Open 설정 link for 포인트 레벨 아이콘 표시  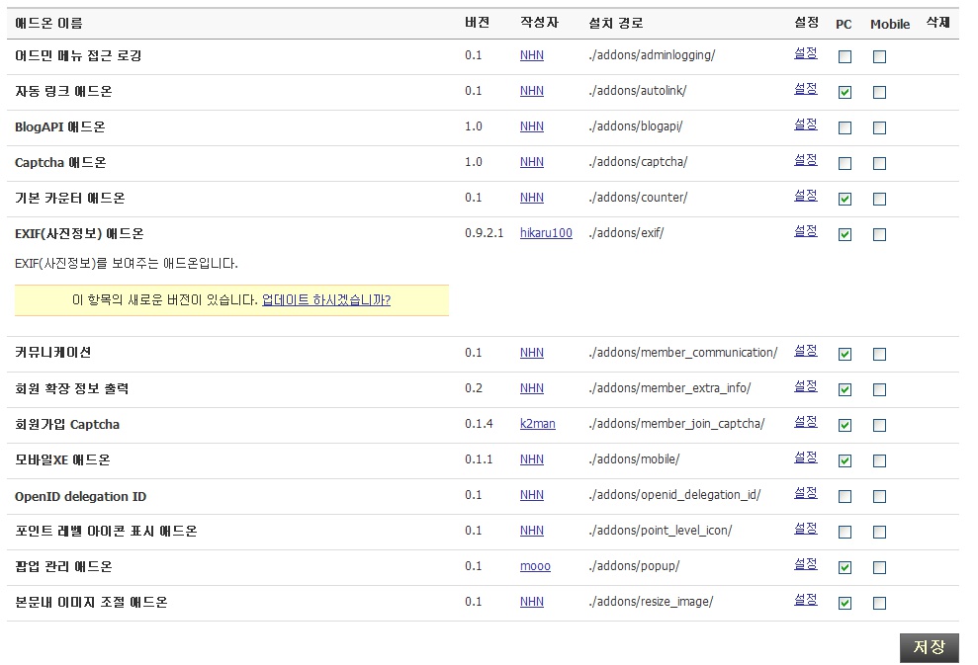point(805,529)
